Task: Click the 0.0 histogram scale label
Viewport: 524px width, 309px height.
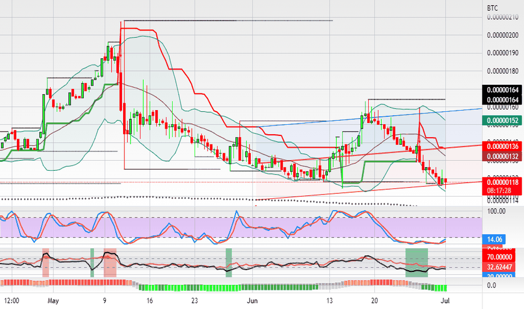Action: pyautogui.click(x=491, y=285)
